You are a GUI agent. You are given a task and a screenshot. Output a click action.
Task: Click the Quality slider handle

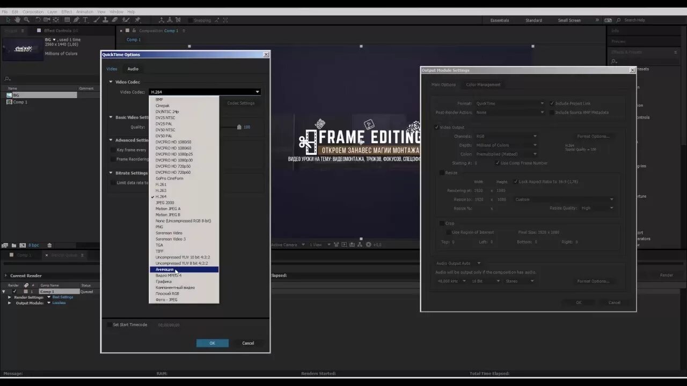point(239,127)
